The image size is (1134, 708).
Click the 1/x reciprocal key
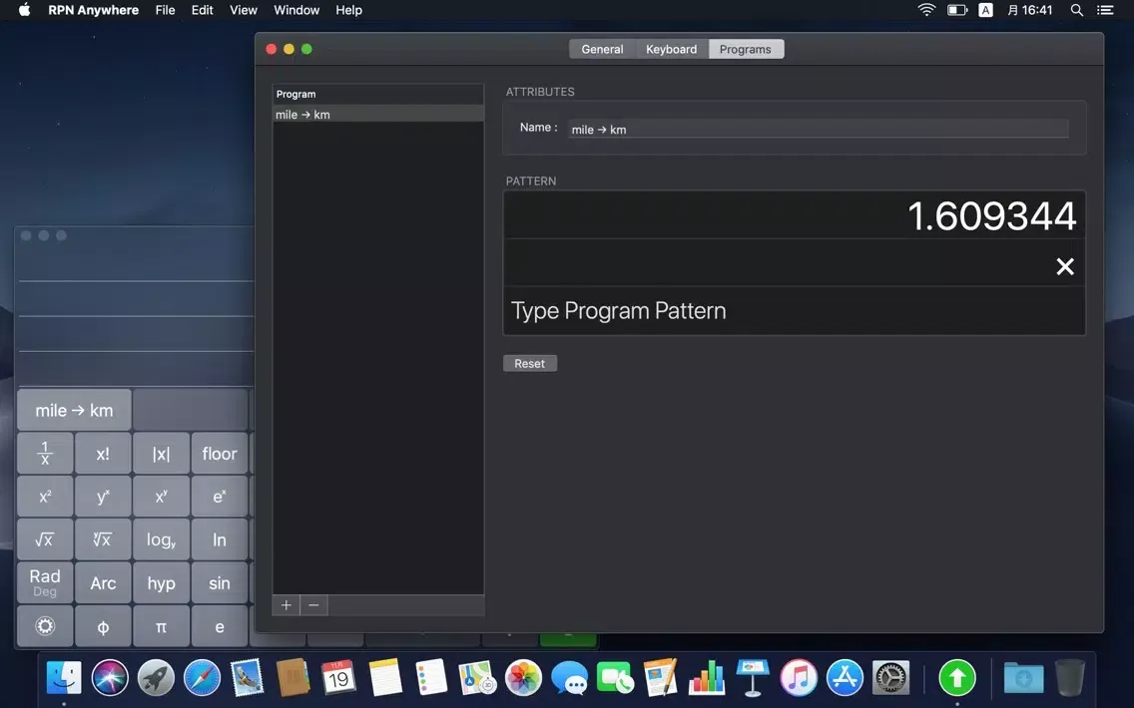pyautogui.click(x=45, y=453)
